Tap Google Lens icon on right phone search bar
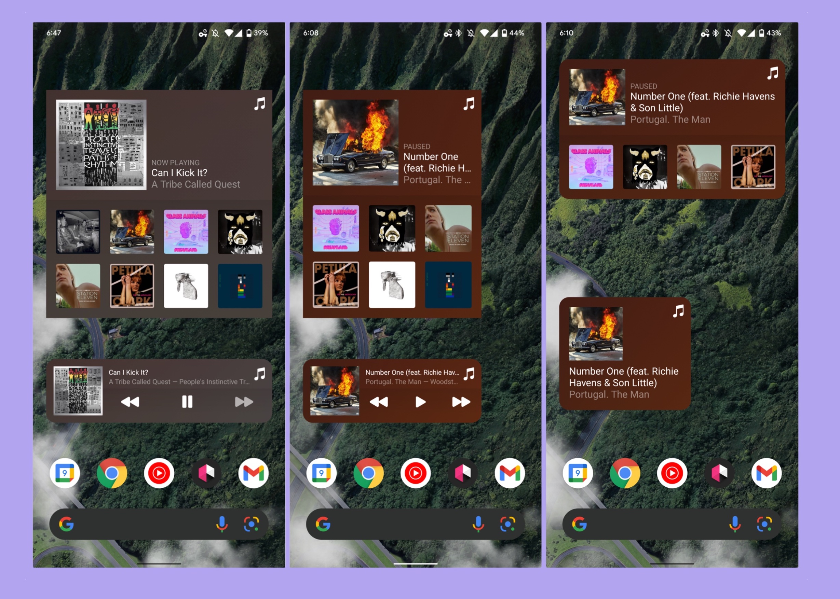 (x=764, y=524)
